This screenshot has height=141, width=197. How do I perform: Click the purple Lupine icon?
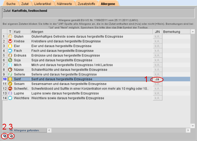[10, 93]
